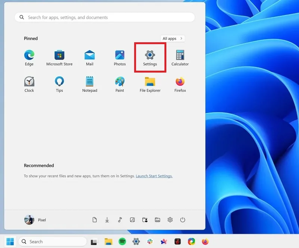The image size is (299, 248).
Task: Open the Downloads folder shortcut icon
Action: (107, 220)
